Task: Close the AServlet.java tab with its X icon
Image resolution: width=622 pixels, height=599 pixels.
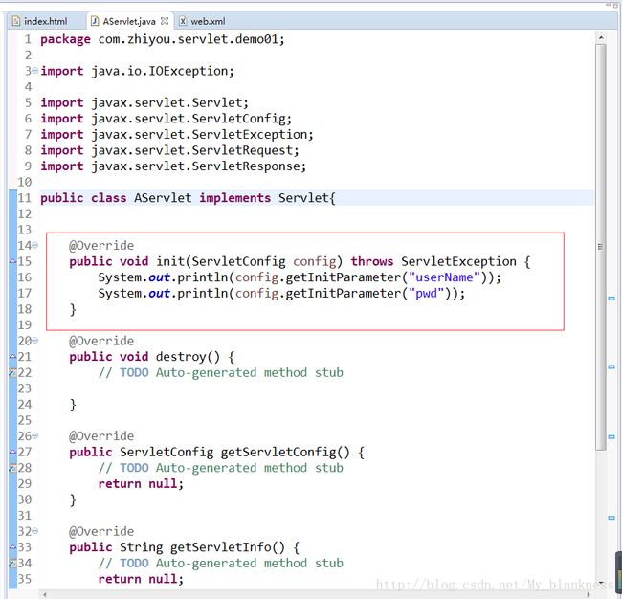Action: pyautogui.click(x=165, y=21)
